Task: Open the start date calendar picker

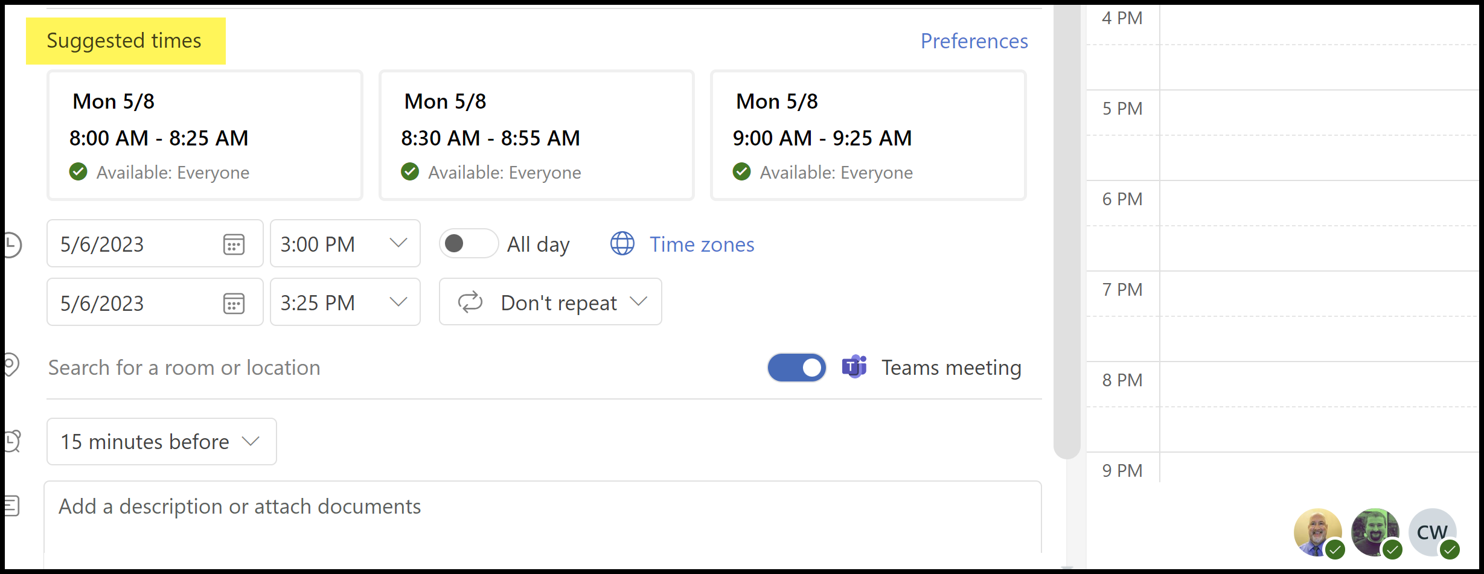Action: click(234, 244)
